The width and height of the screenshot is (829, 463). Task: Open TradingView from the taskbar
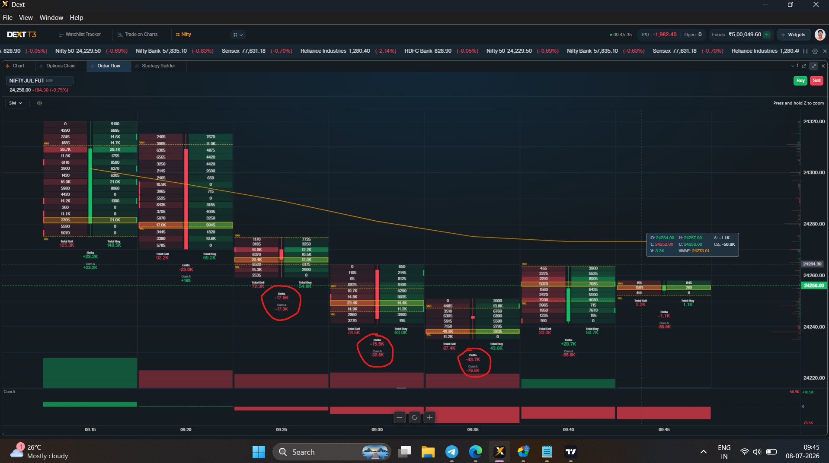(x=571, y=452)
